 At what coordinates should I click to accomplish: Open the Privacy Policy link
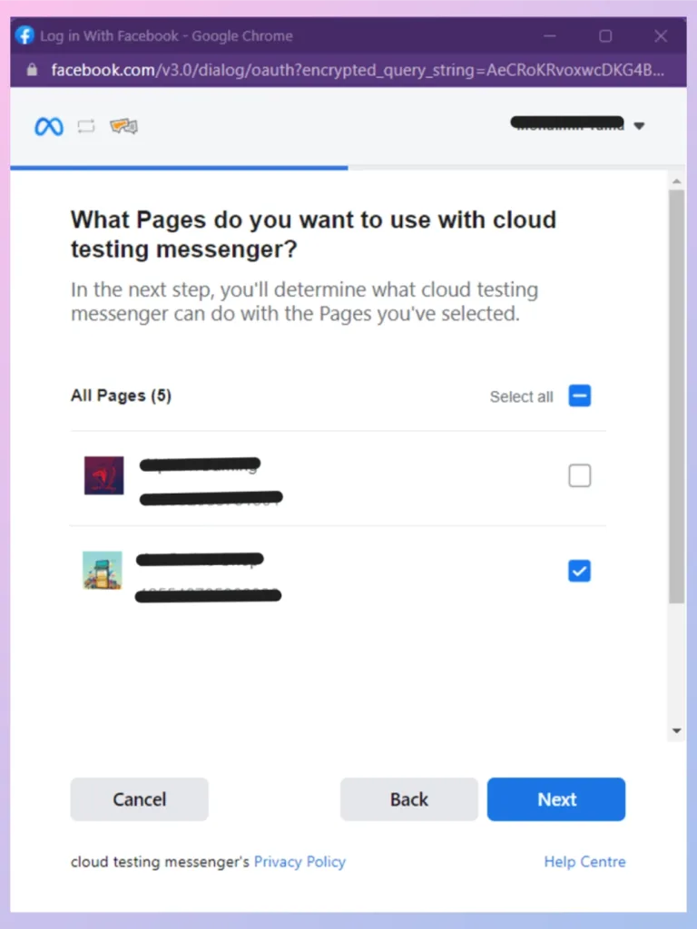coord(299,862)
